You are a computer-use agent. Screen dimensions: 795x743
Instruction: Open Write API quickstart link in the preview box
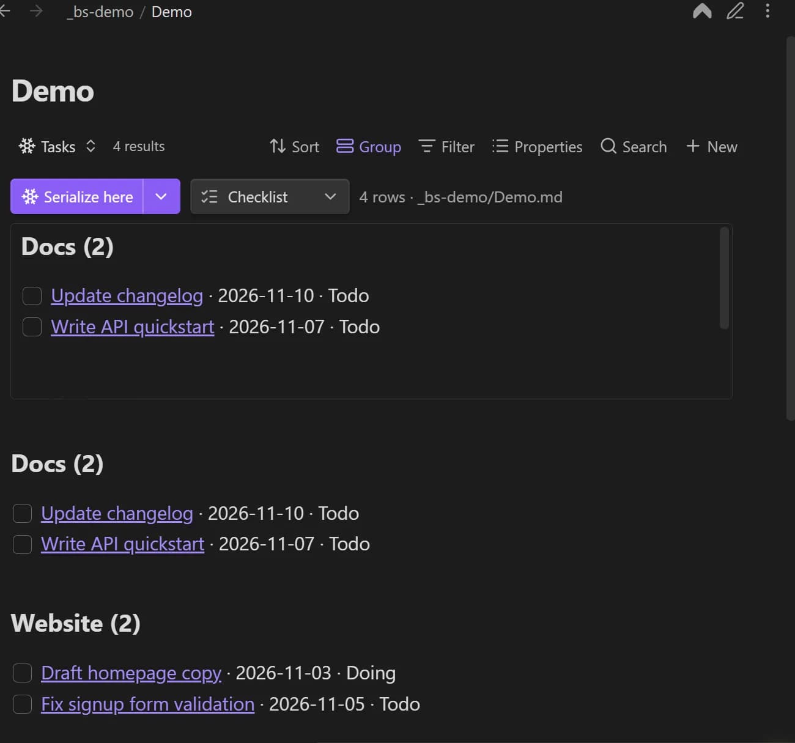(133, 327)
